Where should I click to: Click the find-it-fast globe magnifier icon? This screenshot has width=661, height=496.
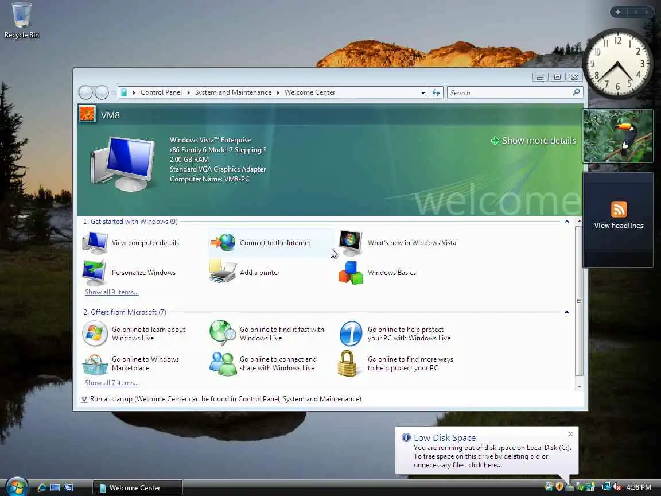(223, 333)
